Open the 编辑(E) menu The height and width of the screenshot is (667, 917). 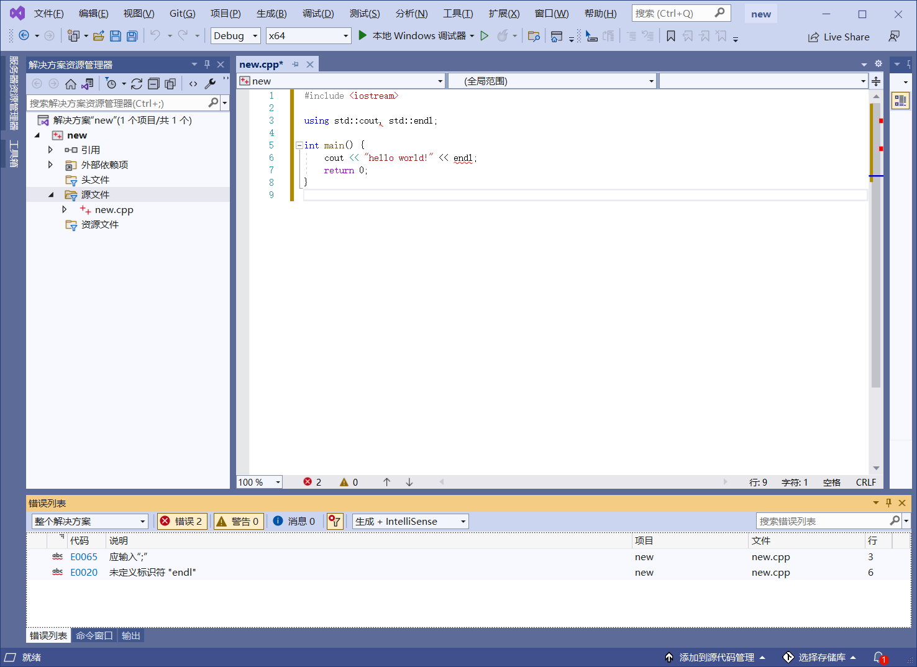point(93,14)
